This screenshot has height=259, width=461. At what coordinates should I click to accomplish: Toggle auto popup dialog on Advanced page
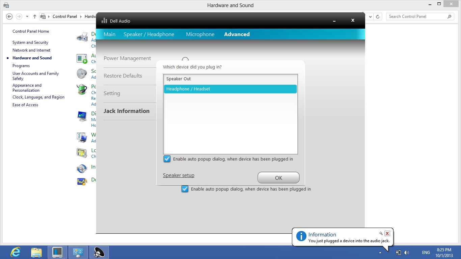(185, 189)
